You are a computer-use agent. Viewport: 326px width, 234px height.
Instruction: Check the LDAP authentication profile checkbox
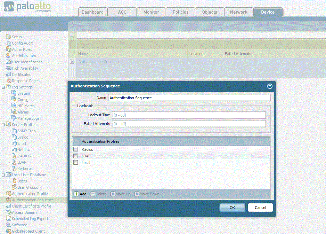pyautogui.click(x=76, y=156)
